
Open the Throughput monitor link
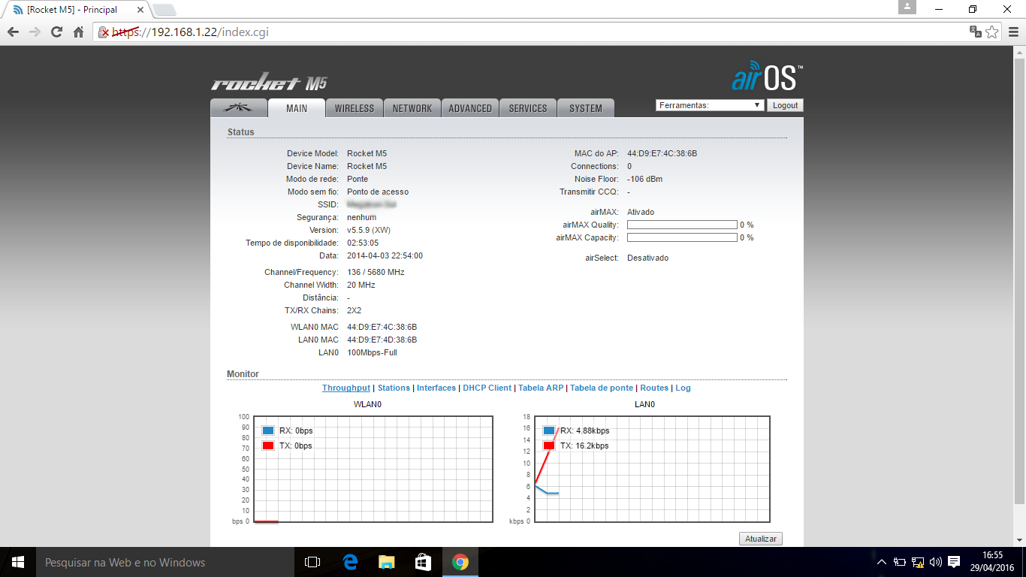pyautogui.click(x=346, y=388)
